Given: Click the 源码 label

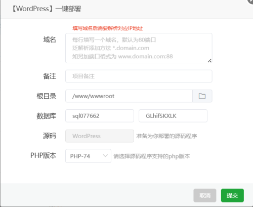Looking at the screenshot, I should pos(50,136).
